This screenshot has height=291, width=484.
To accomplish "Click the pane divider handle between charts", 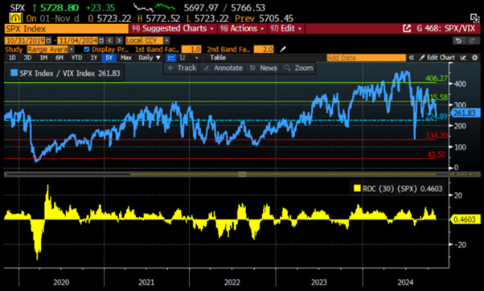I will coord(242,174).
